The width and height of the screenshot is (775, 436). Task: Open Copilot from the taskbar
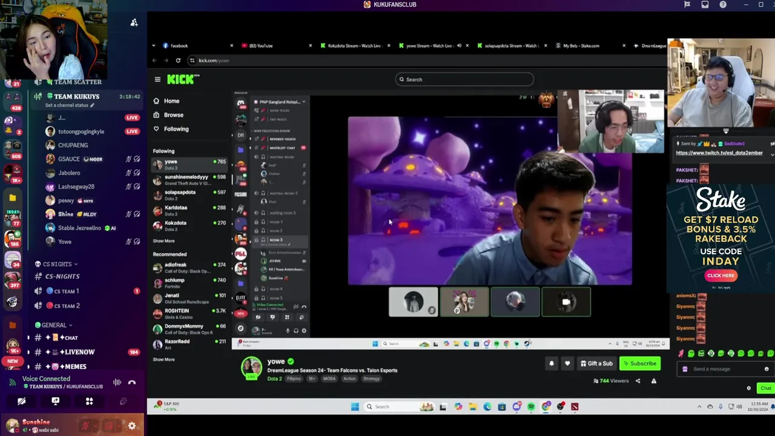tap(458, 406)
